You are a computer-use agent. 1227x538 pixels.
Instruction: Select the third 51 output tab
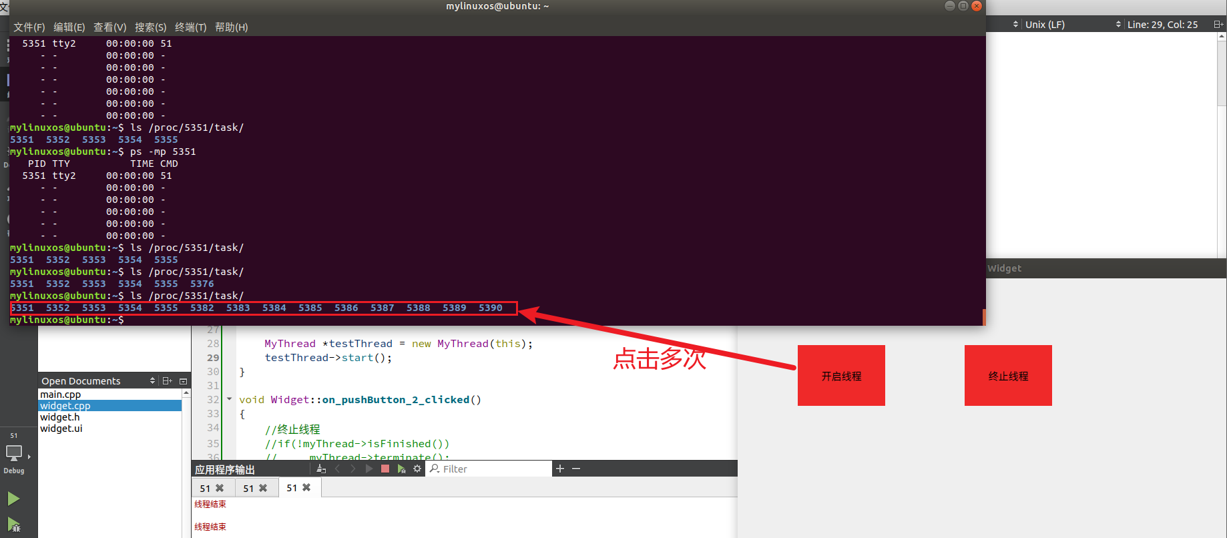[299, 488]
